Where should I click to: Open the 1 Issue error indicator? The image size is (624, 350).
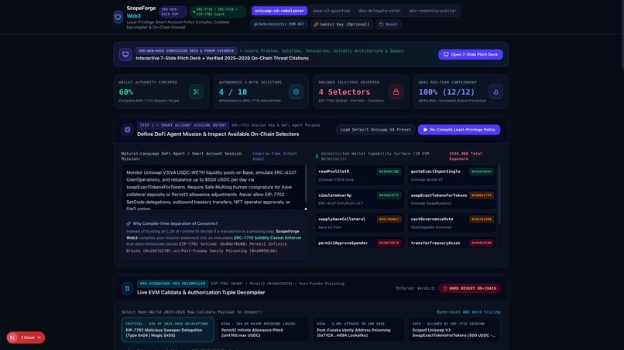coord(27,338)
